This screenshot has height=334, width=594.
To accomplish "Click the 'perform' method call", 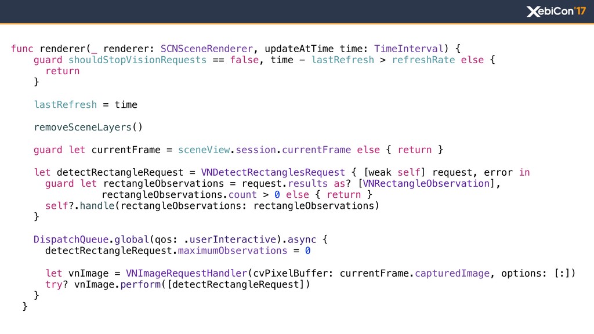I will pyautogui.click(x=140, y=285).
